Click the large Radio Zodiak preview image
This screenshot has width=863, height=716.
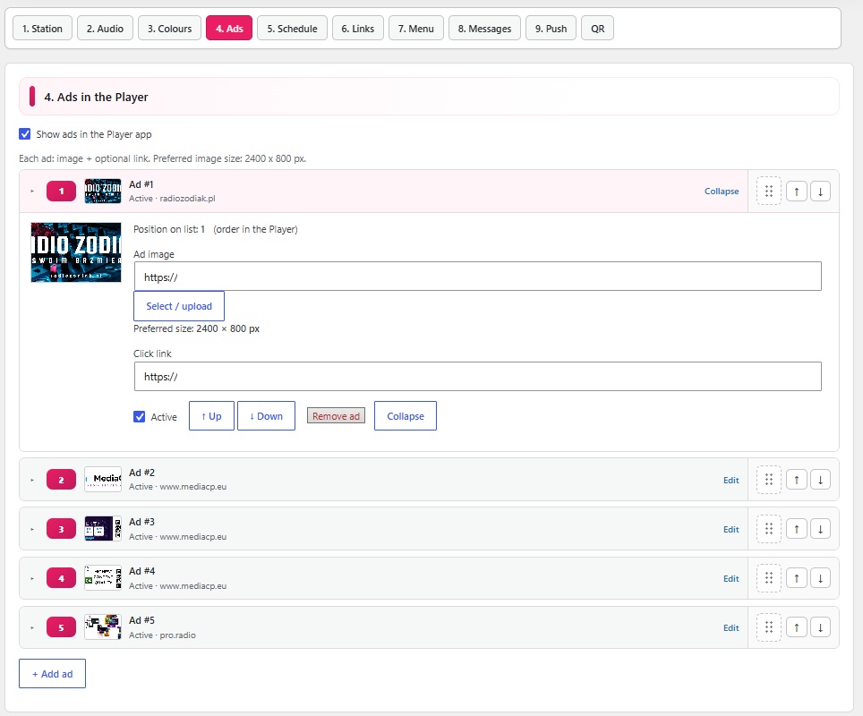[76, 252]
